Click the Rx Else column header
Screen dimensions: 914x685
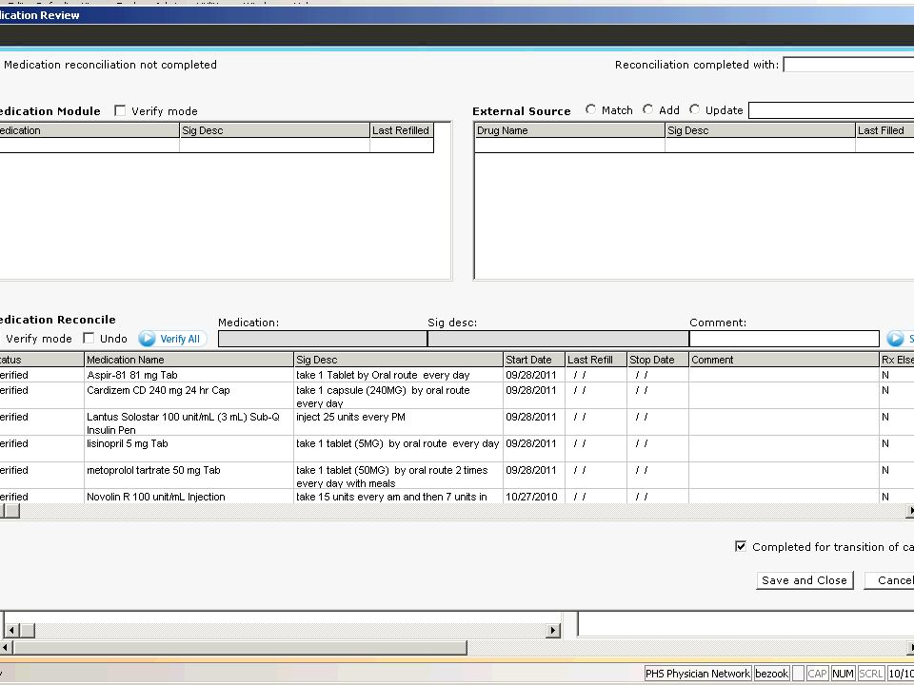[897, 360]
